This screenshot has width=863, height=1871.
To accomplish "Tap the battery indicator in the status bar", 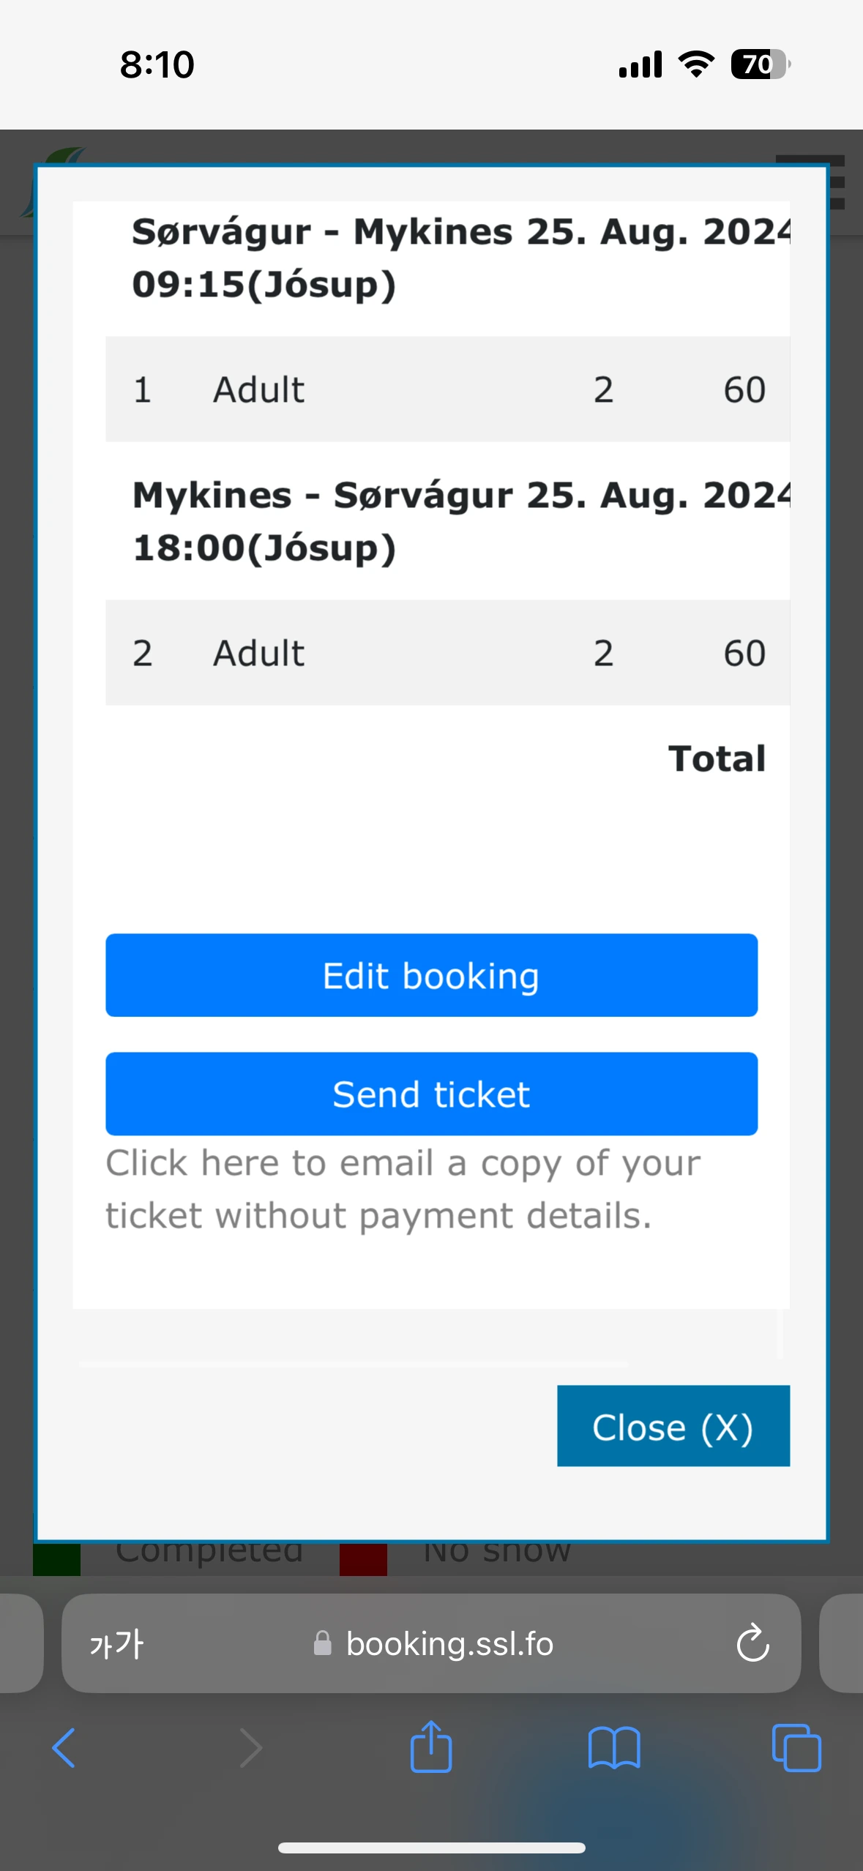I will [x=760, y=64].
